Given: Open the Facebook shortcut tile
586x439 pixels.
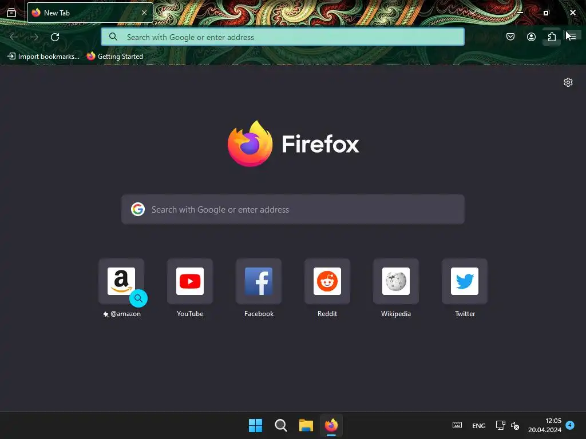Looking at the screenshot, I should [x=259, y=281].
